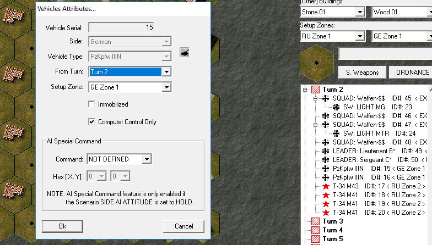Image resolution: width=432 pixels, height=245 pixels.
Task: Select PzKpfw IIIN ID 15 row text
Action: click(x=379, y=169)
